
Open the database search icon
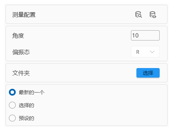[138, 15]
